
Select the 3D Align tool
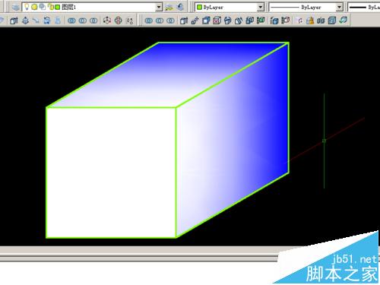tap(129, 21)
